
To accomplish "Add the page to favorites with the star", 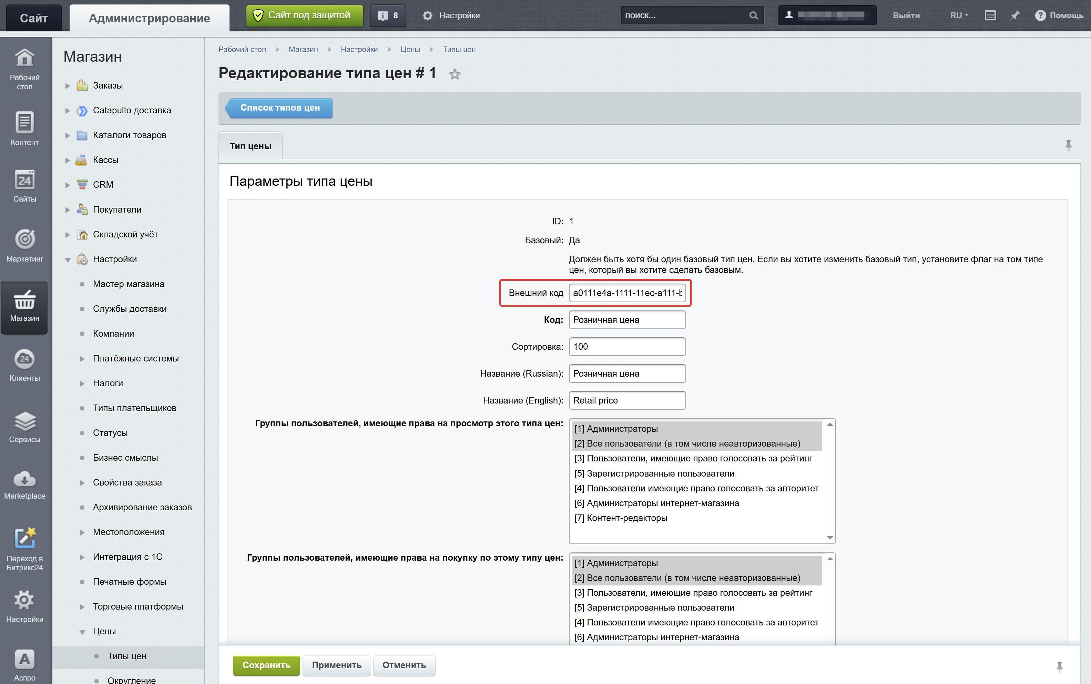I will (455, 74).
